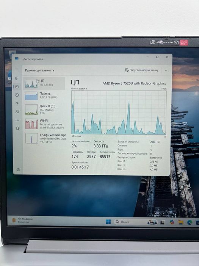The width and height of the screenshot is (199, 266).
Task: Click the threads value '2937'
Action: 91,157
